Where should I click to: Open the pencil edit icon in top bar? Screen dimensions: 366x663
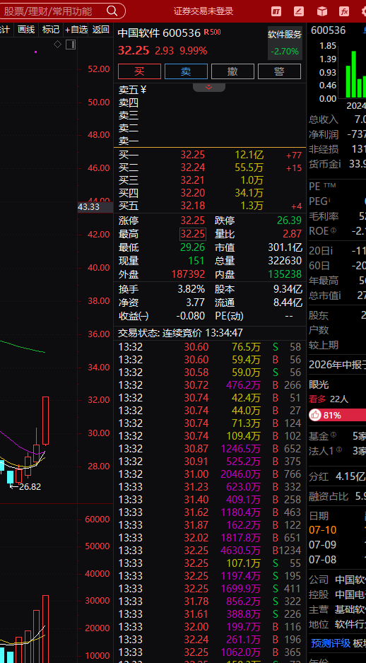tap(299, 11)
